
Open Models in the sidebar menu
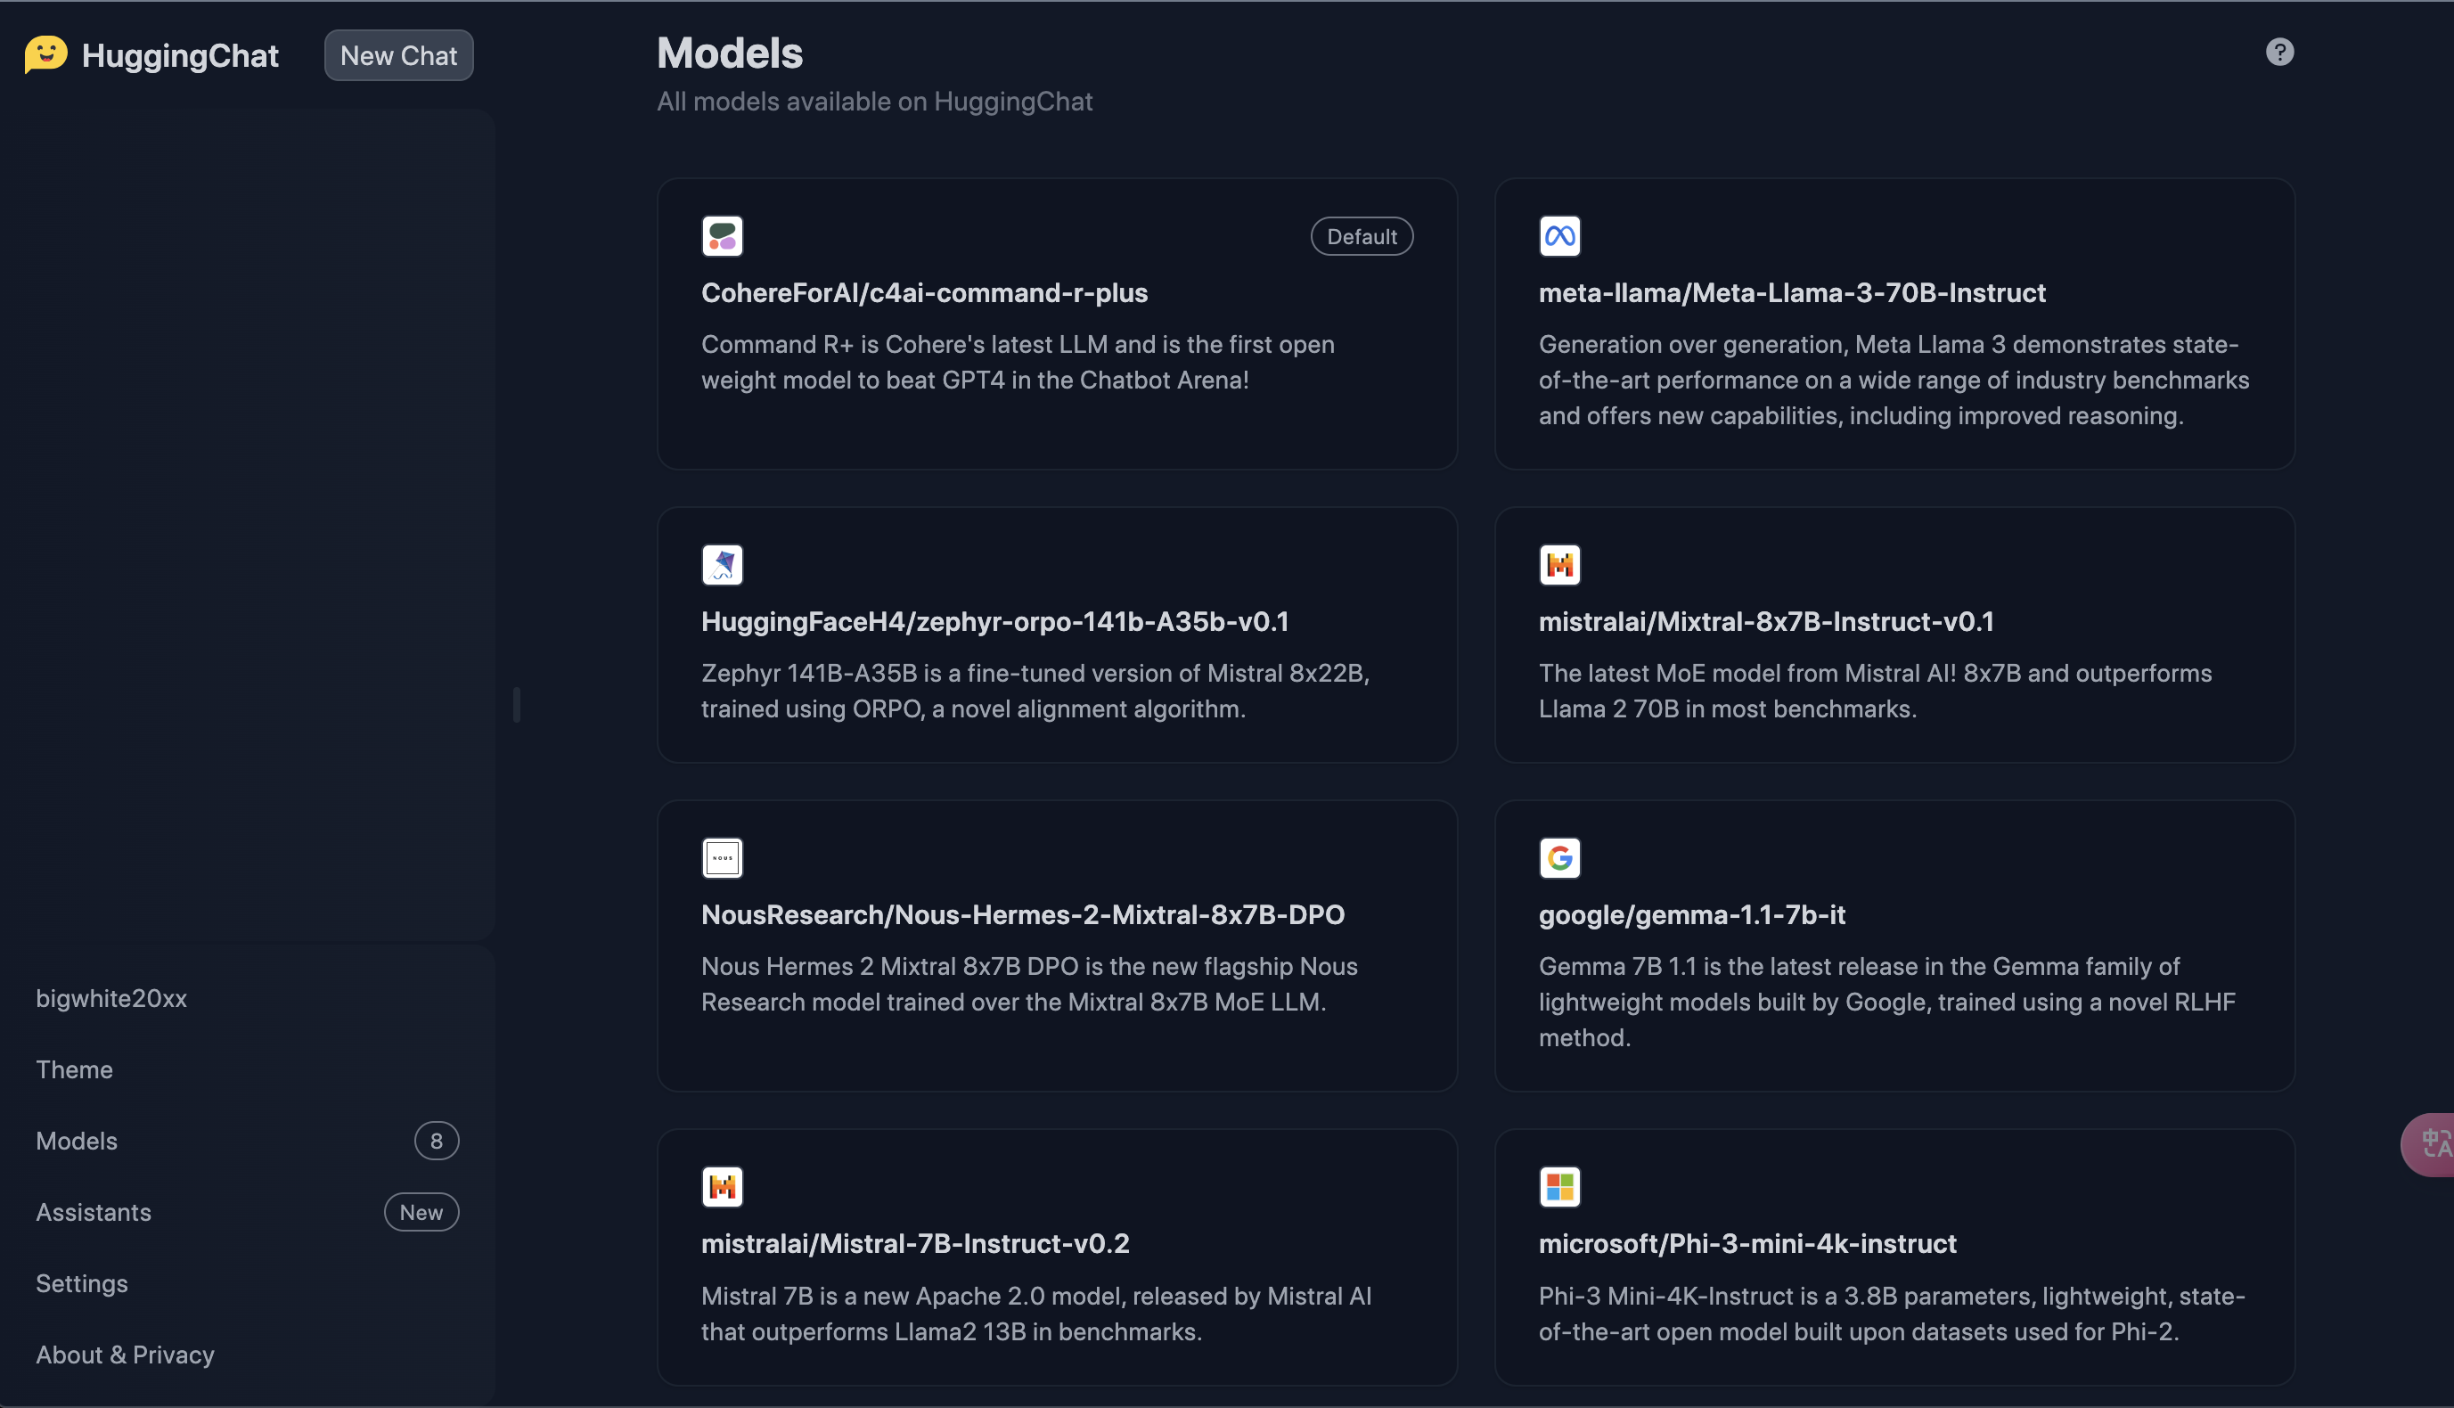[x=248, y=1141]
